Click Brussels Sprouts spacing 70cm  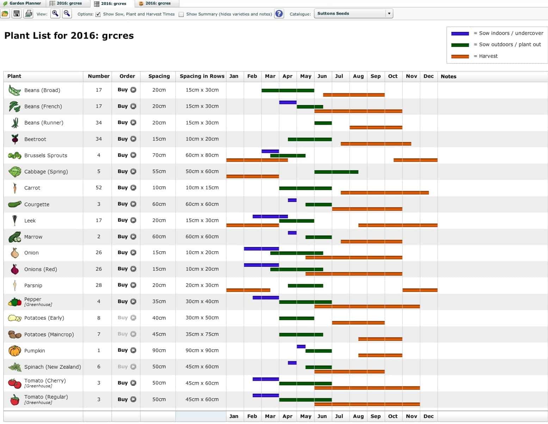(x=159, y=155)
